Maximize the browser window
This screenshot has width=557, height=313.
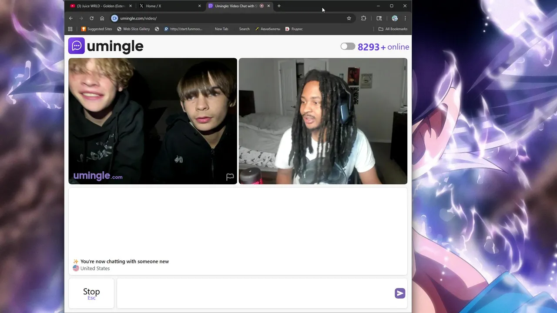pos(392,6)
